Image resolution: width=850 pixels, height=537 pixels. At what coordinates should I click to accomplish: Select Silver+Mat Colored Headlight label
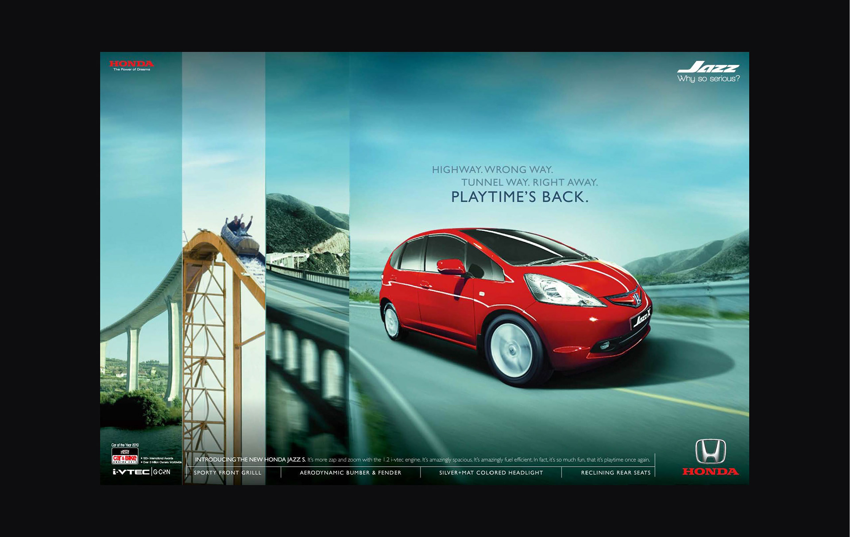coord(491,473)
